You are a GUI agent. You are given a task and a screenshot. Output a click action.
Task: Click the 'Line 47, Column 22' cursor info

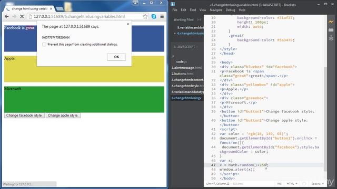(218, 184)
